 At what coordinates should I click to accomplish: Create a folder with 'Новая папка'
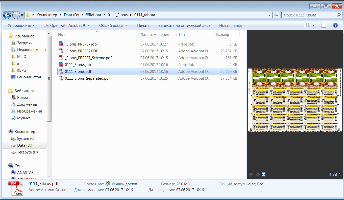tap(230, 25)
